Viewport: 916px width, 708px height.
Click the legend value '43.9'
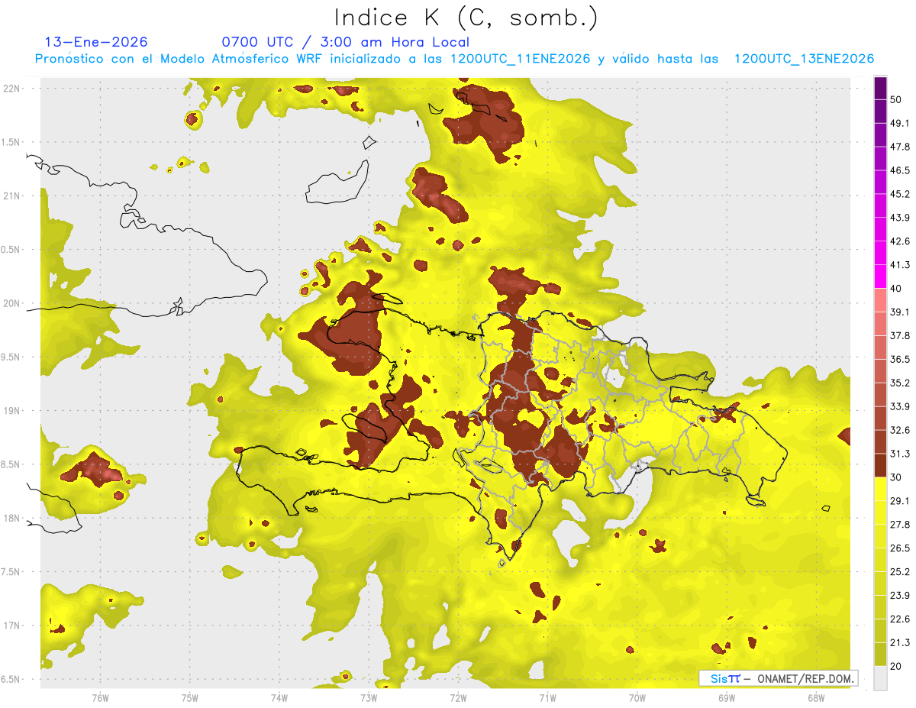[900, 218]
